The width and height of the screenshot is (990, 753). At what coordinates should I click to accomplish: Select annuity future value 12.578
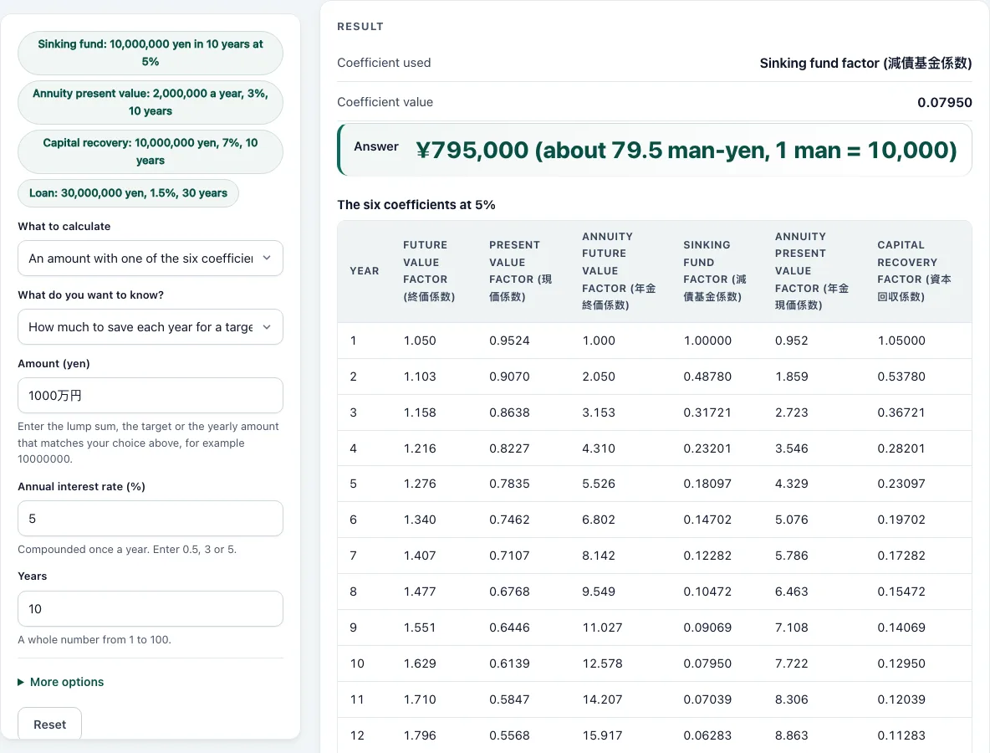[602, 663]
